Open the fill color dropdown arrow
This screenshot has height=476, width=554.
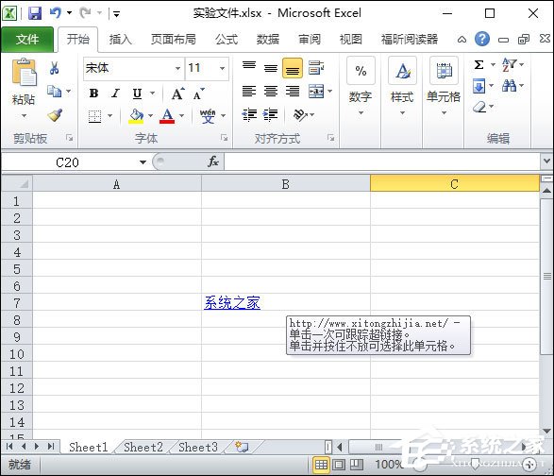[150, 115]
